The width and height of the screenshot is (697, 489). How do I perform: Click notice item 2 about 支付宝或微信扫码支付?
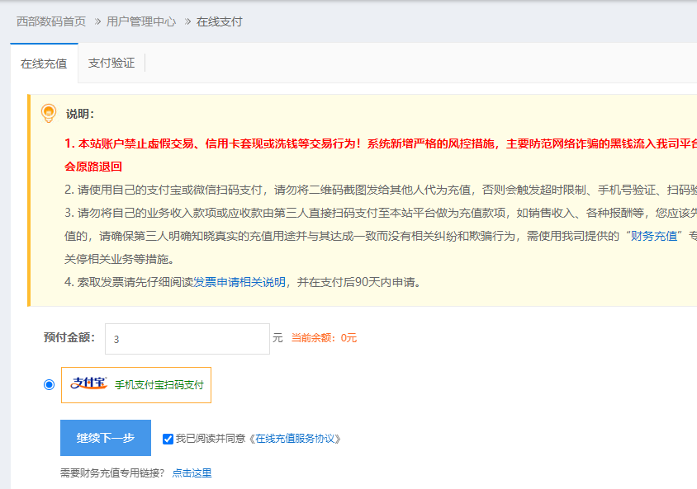[x=381, y=190]
